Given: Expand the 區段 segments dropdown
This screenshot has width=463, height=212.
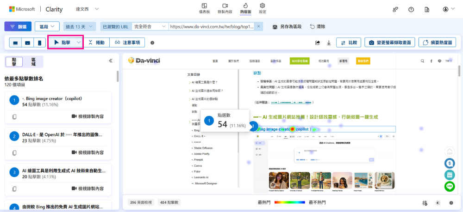Looking at the screenshot, I should [47, 26].
